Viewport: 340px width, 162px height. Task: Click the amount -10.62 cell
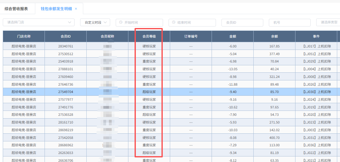click(233, 107)
